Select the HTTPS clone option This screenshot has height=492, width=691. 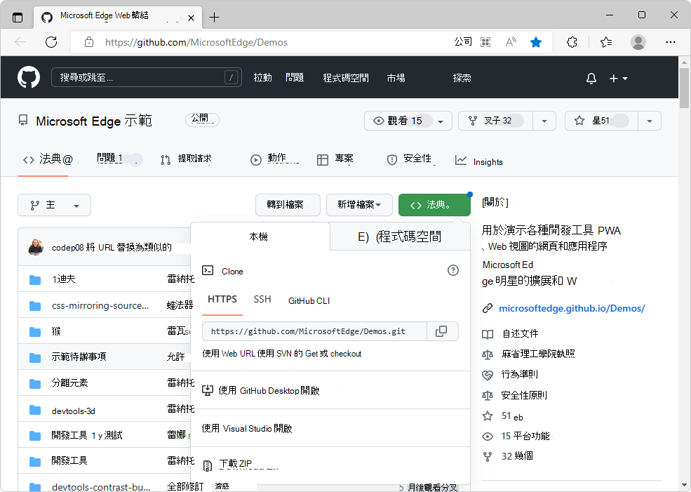[x=222, y=300]
